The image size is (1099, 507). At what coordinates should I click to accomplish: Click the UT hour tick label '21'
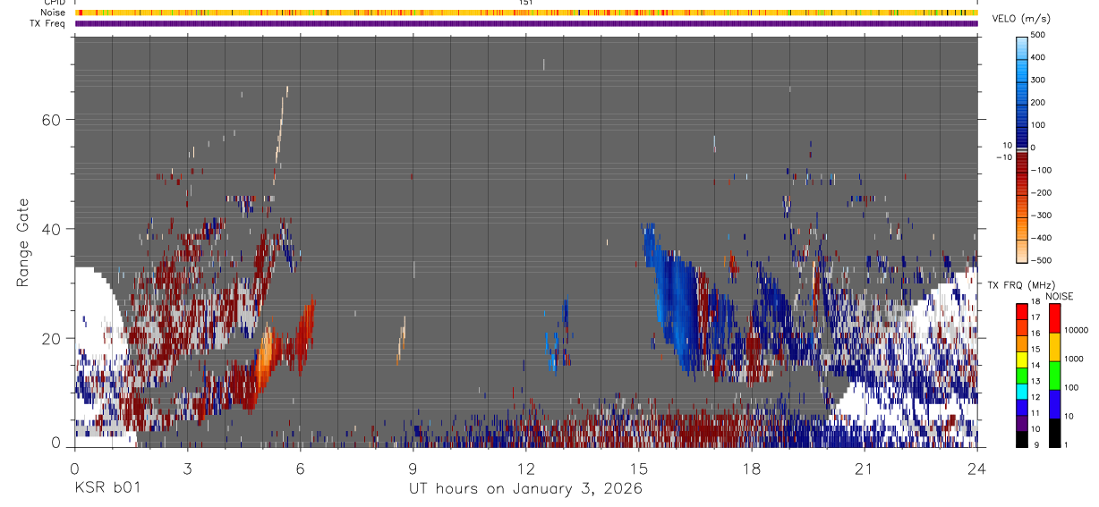864,469
